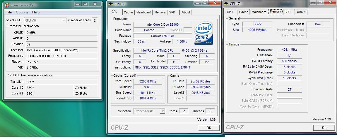Click frequency value 3208.77MHz (401.10 x 8.0)
The height and width of the screenshot is (137, 337).
click(x=62, y=56)
